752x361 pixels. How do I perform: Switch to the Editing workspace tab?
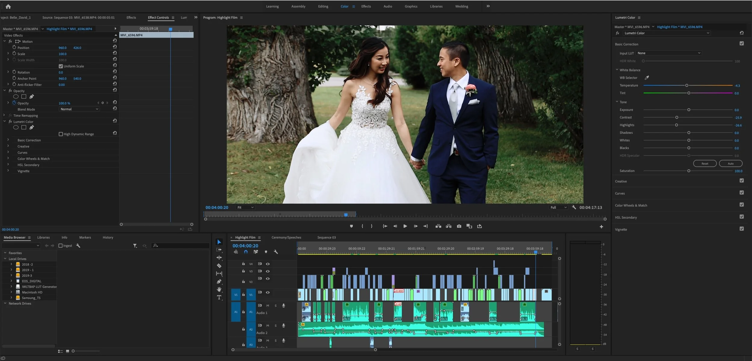pyautogui.click(x=323, y=6)
